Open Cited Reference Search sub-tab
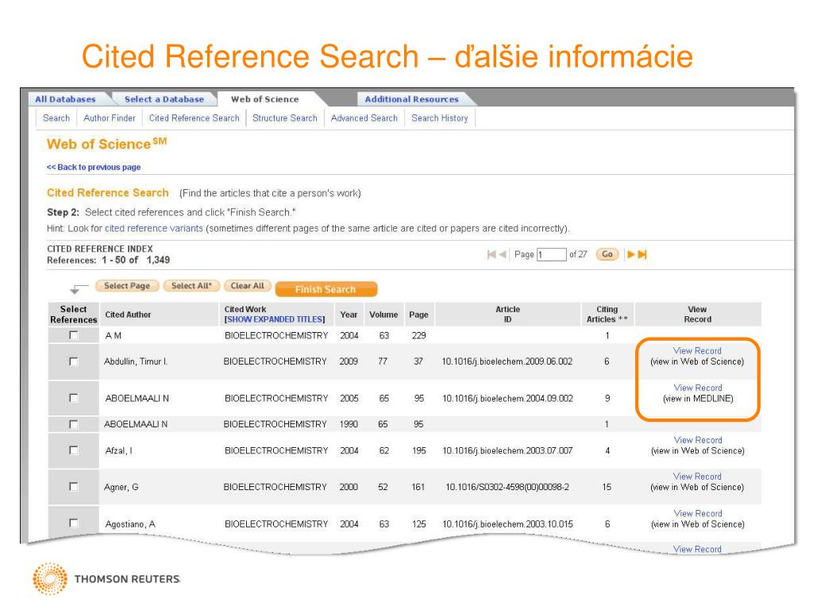Viewport: 813px width, 610px height. pos(195,118)
